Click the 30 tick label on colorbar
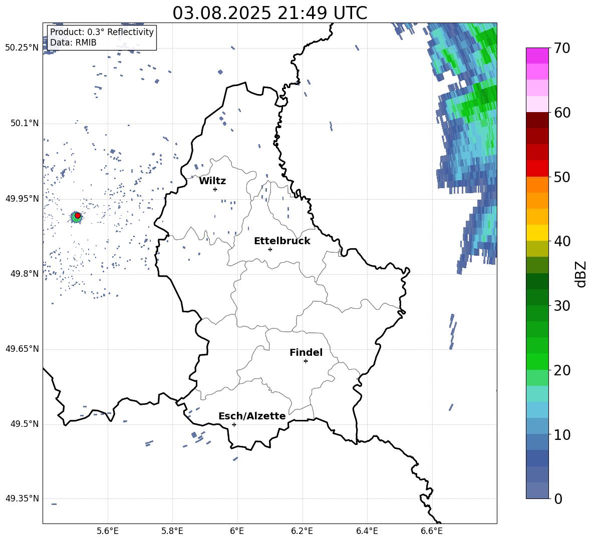 click(x=562, y=306)
